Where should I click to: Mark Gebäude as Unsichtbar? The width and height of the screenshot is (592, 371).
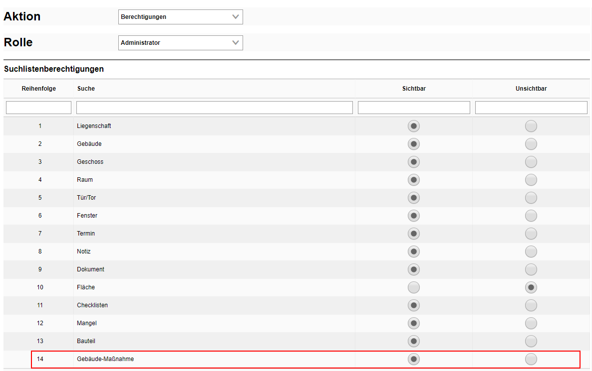tap(531, 144)
